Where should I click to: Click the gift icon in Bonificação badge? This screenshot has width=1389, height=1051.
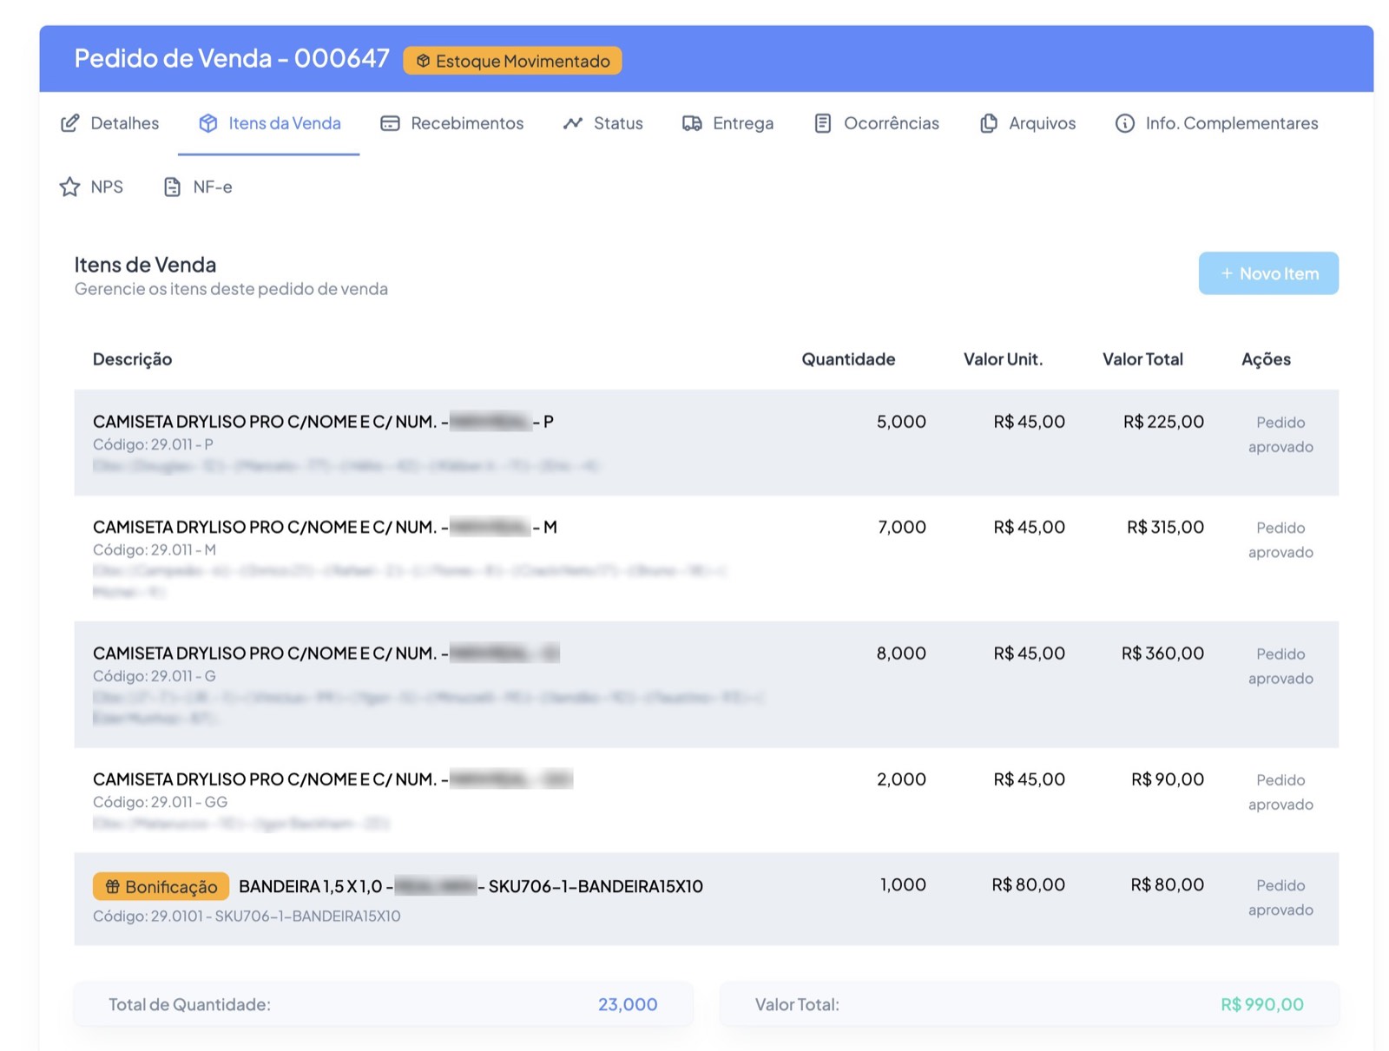(x=112, y=886)
